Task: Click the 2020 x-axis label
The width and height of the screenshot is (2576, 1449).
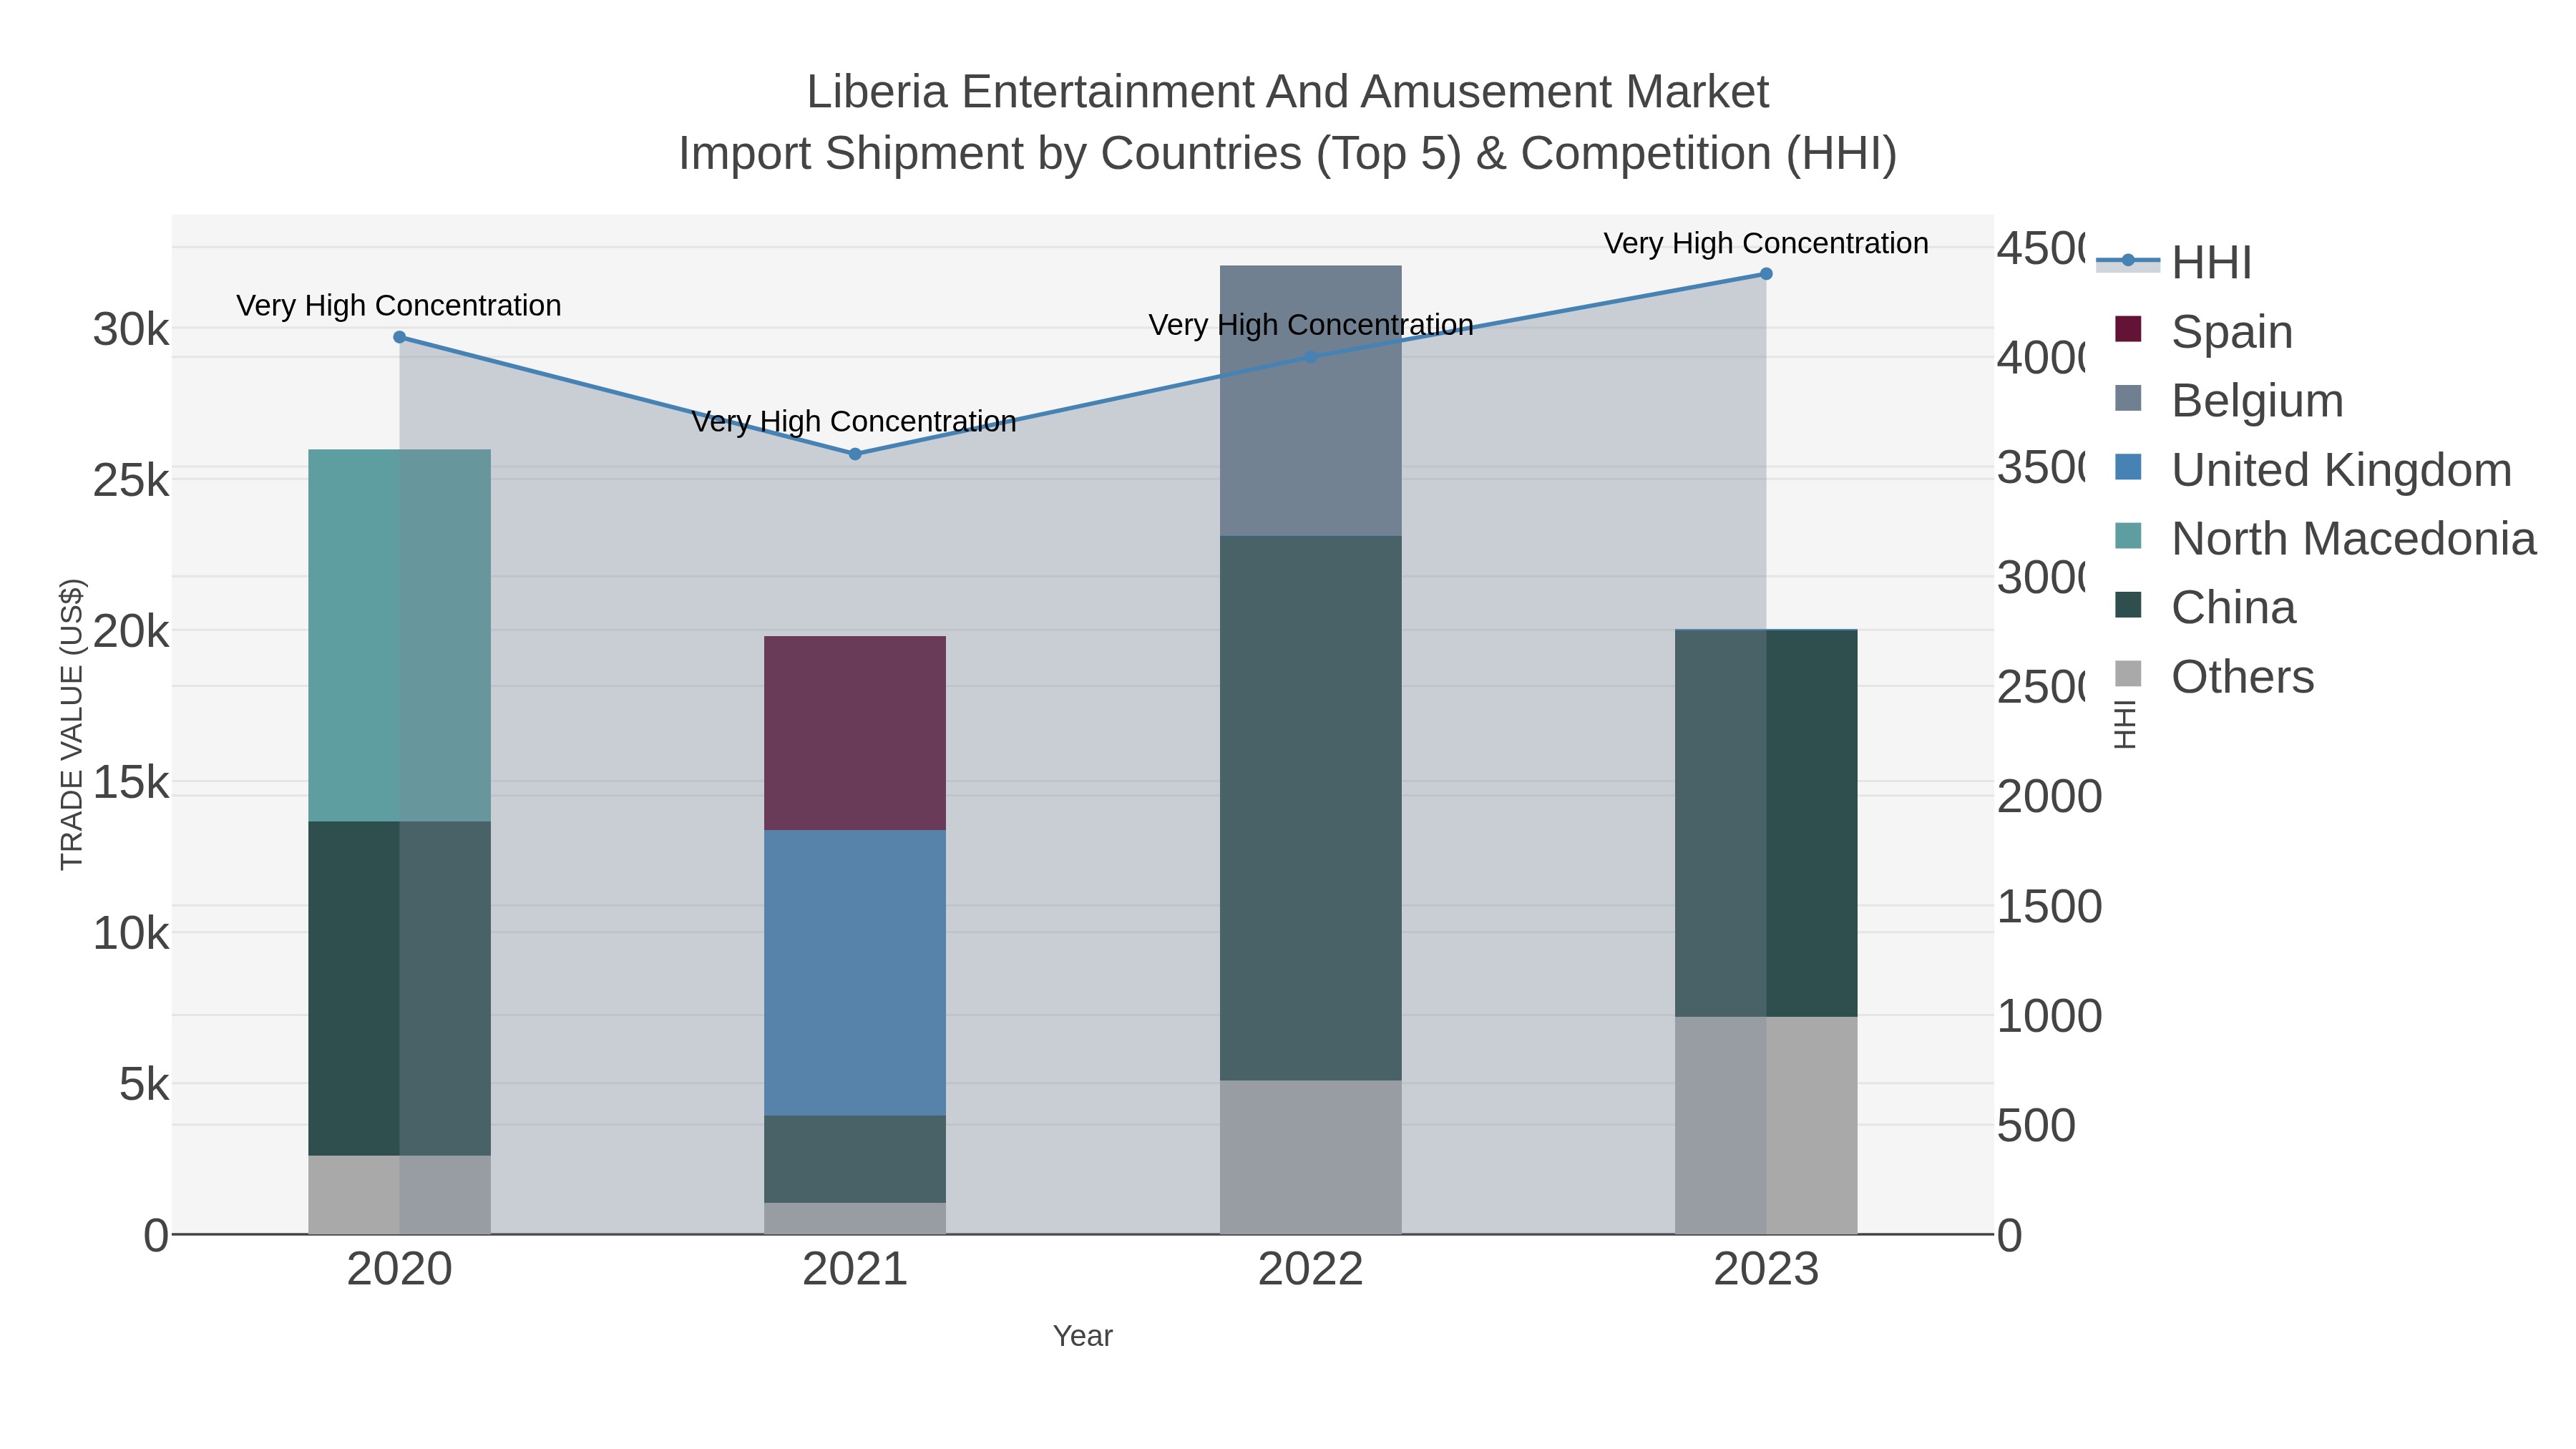Action: pyautogui.click(x=399, y=1270)
